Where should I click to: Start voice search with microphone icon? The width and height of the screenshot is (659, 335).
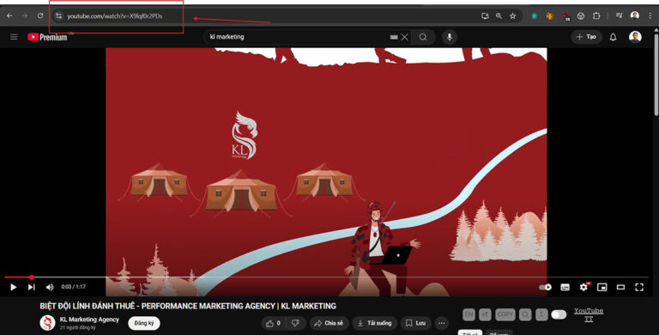450,37
